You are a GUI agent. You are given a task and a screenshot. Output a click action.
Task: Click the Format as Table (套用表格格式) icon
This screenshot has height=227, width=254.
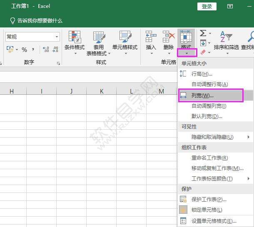(x=99, y=37)
